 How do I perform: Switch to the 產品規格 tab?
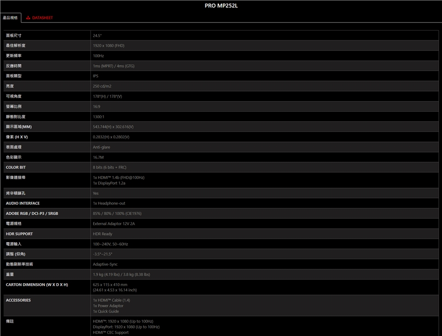[10, 18]
